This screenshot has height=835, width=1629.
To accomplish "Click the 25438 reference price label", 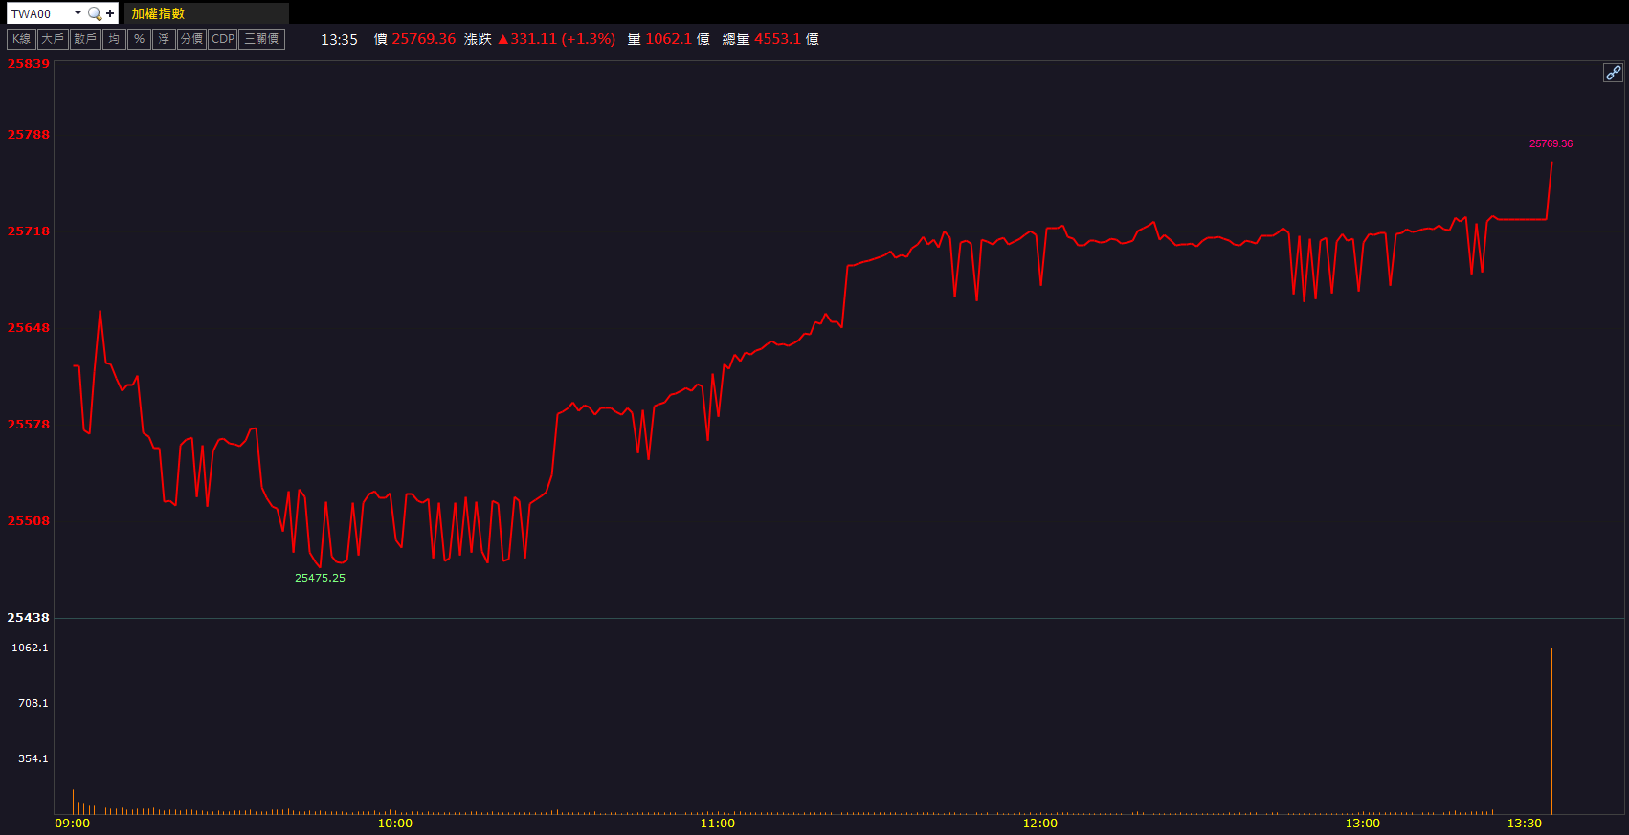I will [x=29, y=618].
